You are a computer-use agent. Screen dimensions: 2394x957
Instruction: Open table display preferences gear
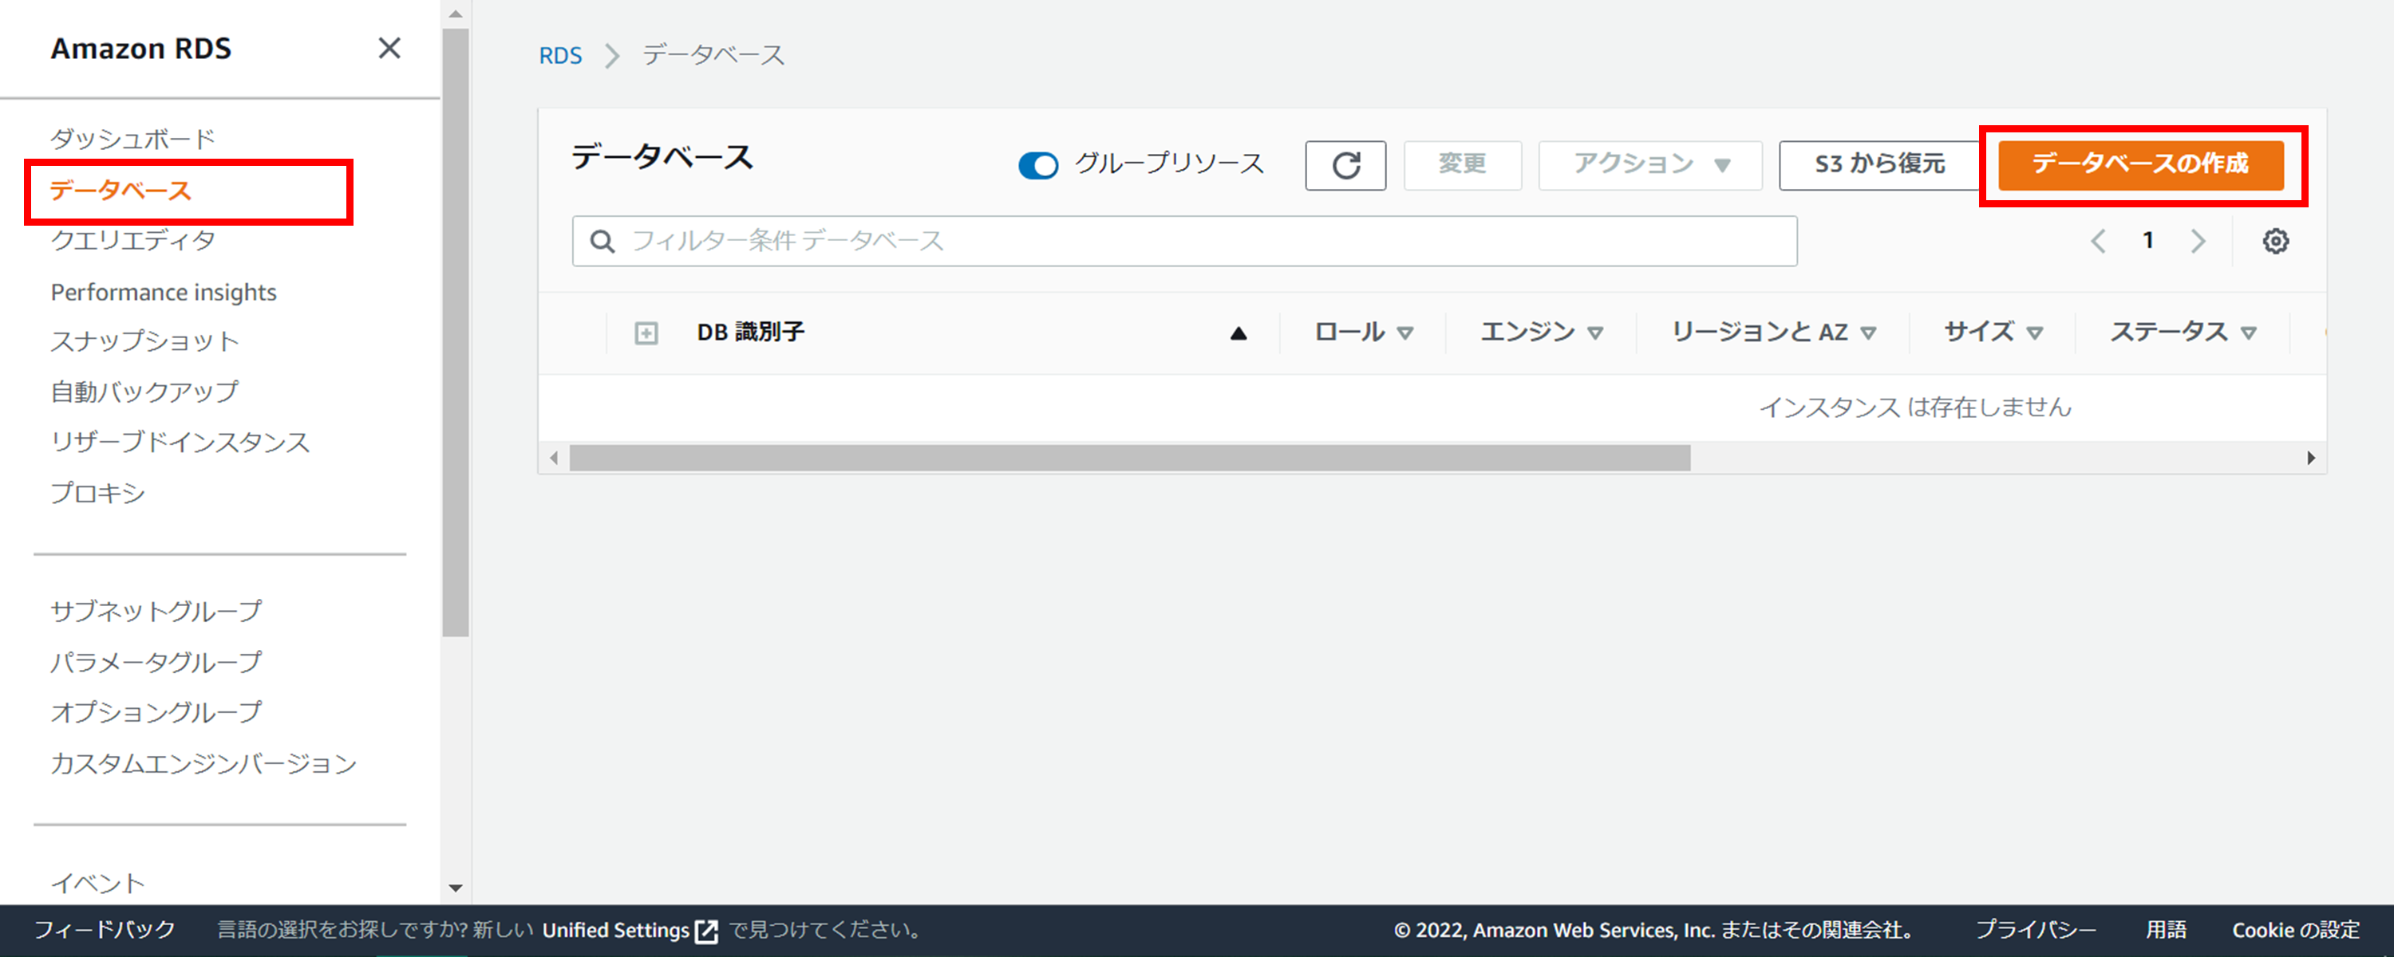[x=2276, y=240]
